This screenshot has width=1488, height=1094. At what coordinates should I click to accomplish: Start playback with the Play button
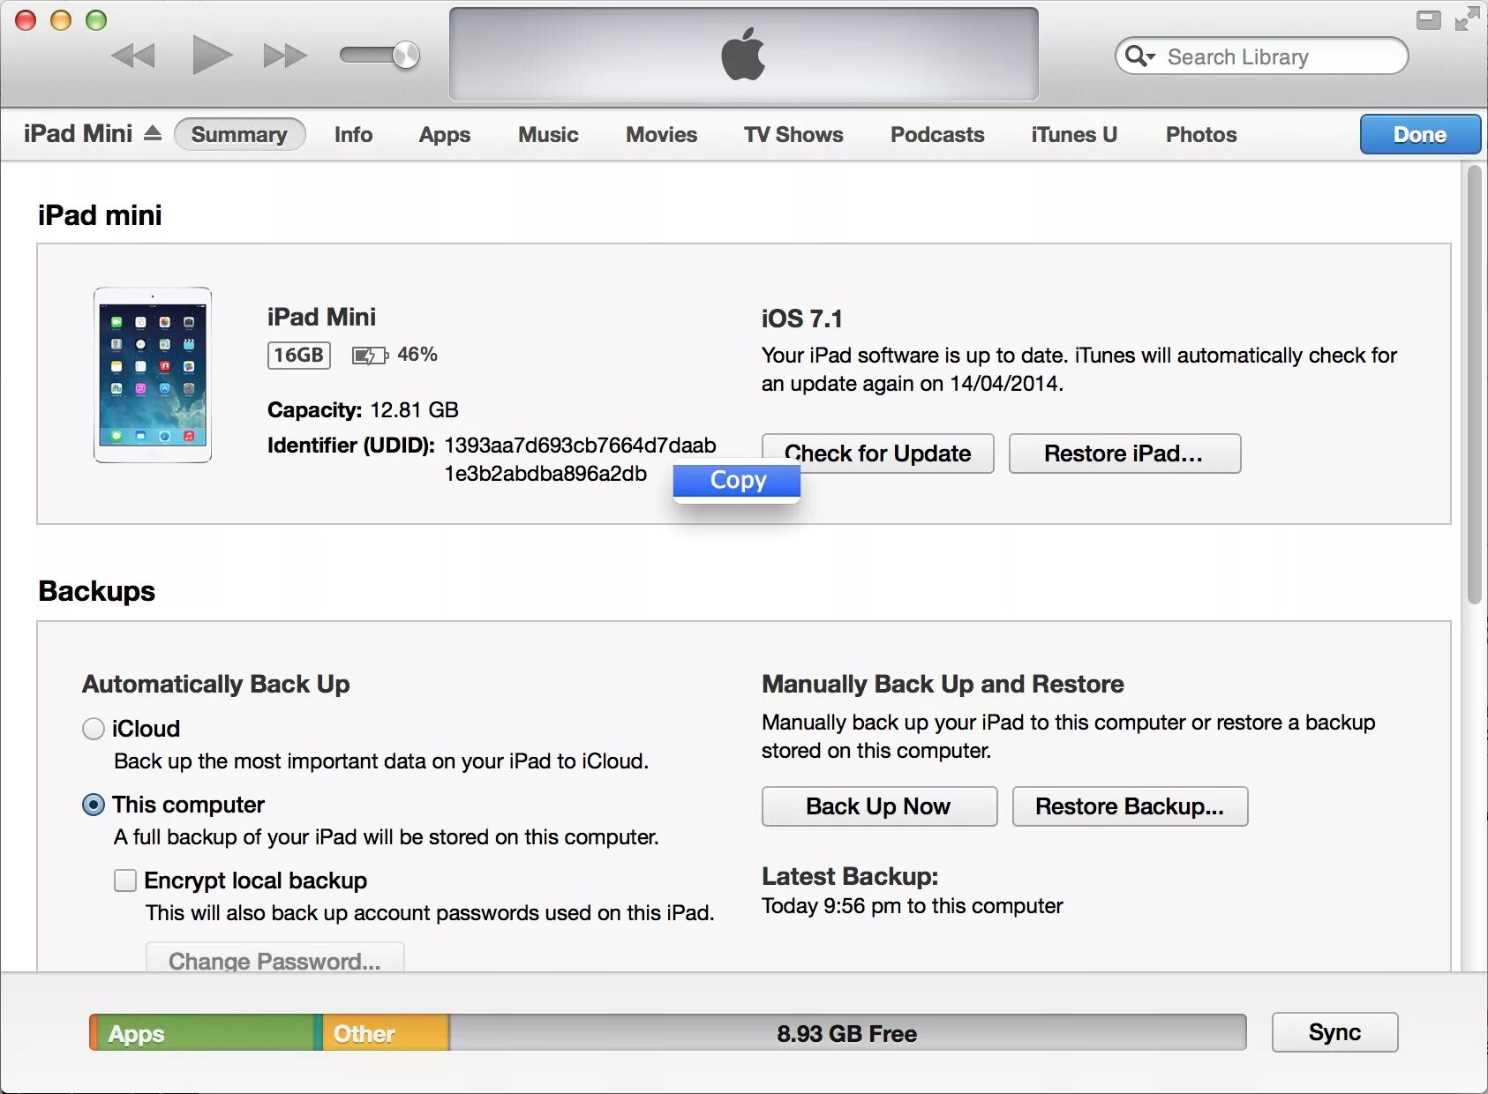tap(212, 56)
